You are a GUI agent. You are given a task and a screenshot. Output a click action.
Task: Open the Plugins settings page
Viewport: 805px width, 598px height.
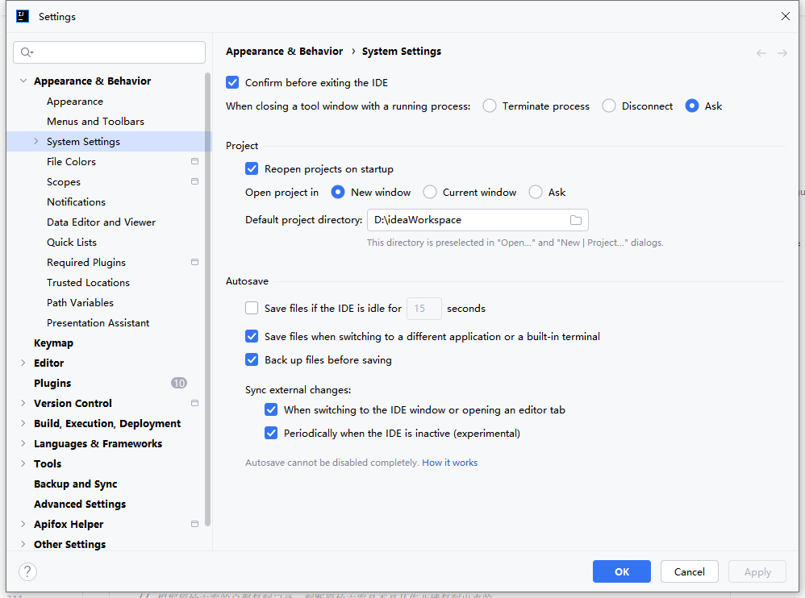point(52,383)
